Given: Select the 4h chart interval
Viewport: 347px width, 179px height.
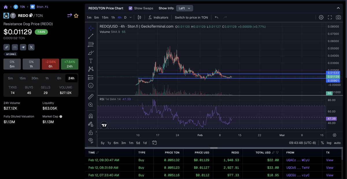Looking at the screenshot, I should (x=119, y=17).
